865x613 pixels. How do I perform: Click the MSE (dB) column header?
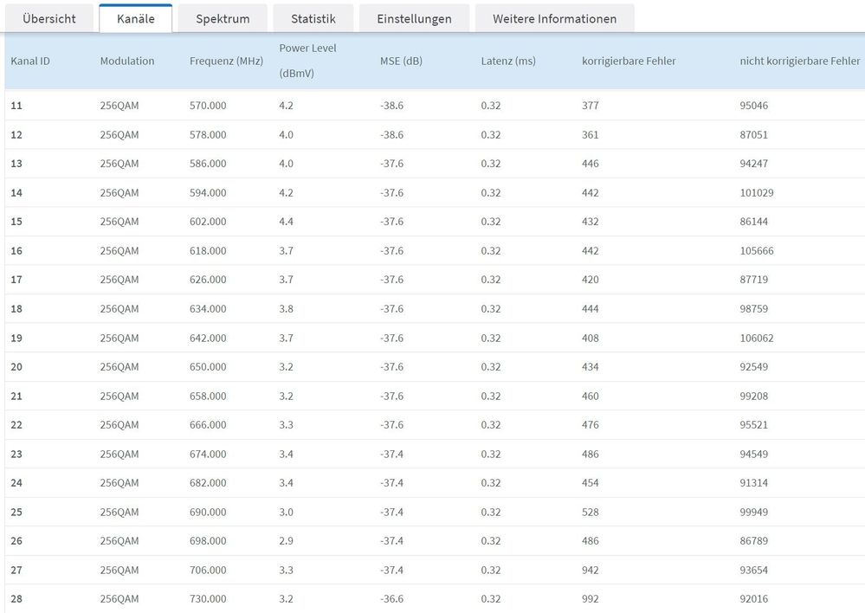[401, 61]
